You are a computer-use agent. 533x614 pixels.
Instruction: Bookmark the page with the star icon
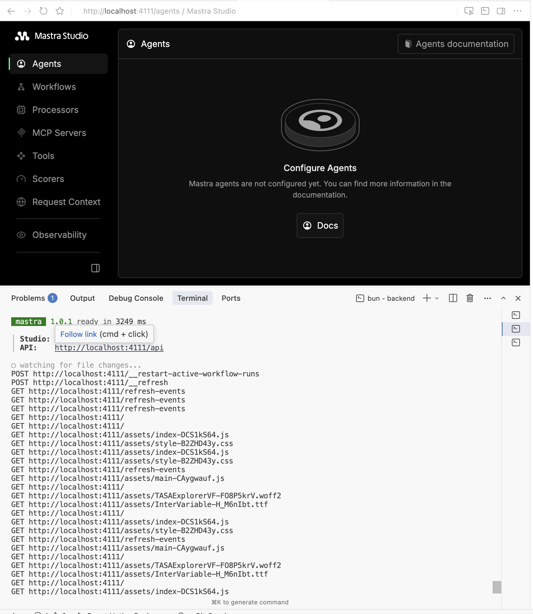(x=60, y=11)
